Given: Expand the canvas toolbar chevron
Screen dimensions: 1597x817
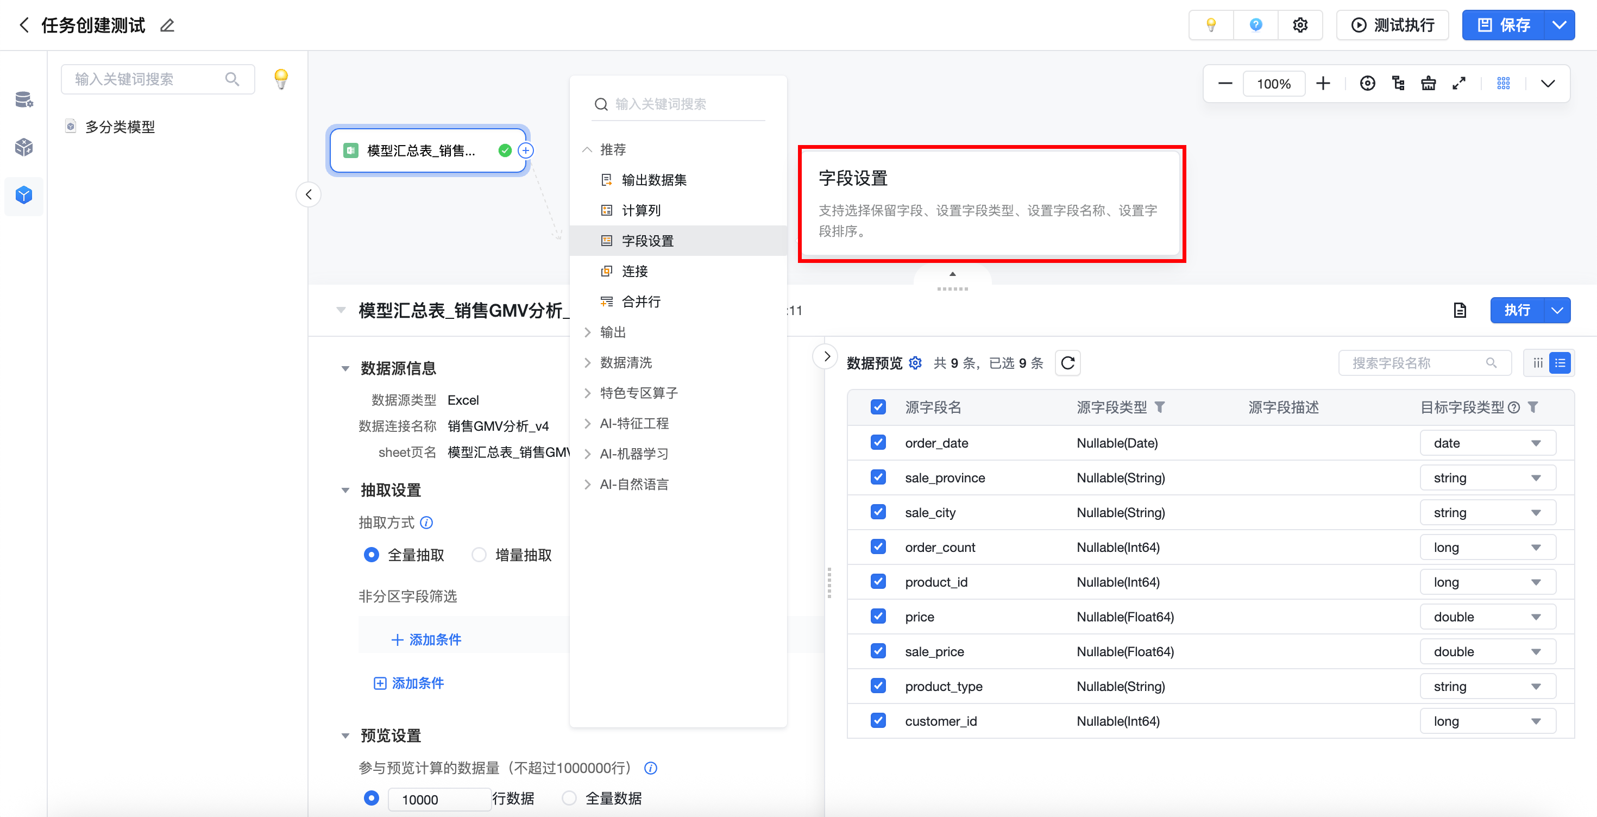Looking at the screenshot, I should 1548,84.
